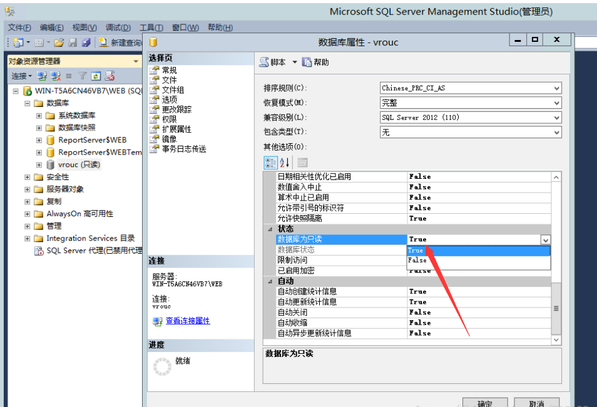Open the 事务日志传送 (Log Shipping) page
Screen dimensions: 597x407
pos(184,149)
